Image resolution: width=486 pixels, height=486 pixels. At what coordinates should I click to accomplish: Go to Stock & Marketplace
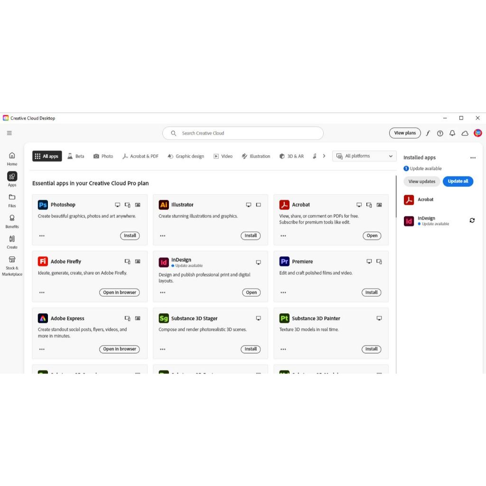coord(12,266)
